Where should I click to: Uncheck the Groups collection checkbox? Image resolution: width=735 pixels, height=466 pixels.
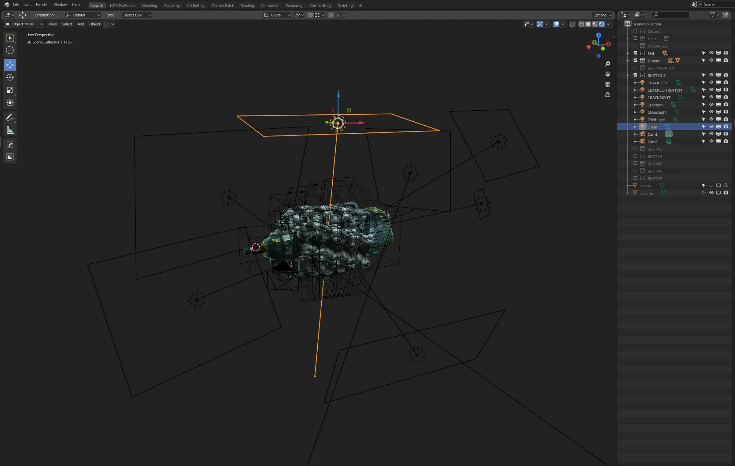coord(635,61)
